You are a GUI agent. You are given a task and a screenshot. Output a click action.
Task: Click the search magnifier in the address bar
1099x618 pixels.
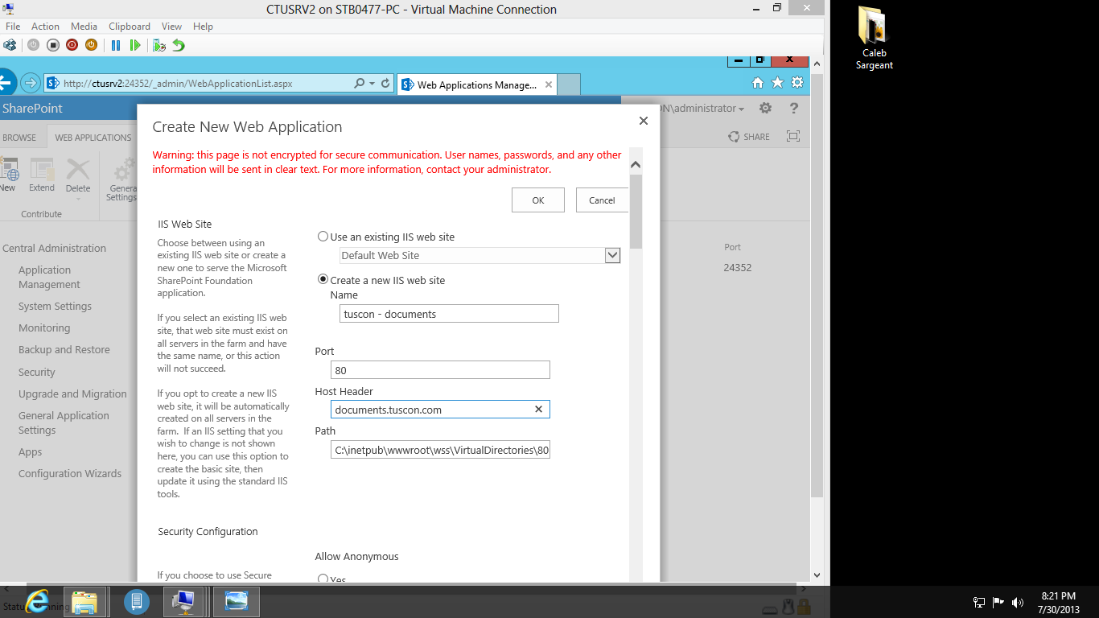point(360,83)
